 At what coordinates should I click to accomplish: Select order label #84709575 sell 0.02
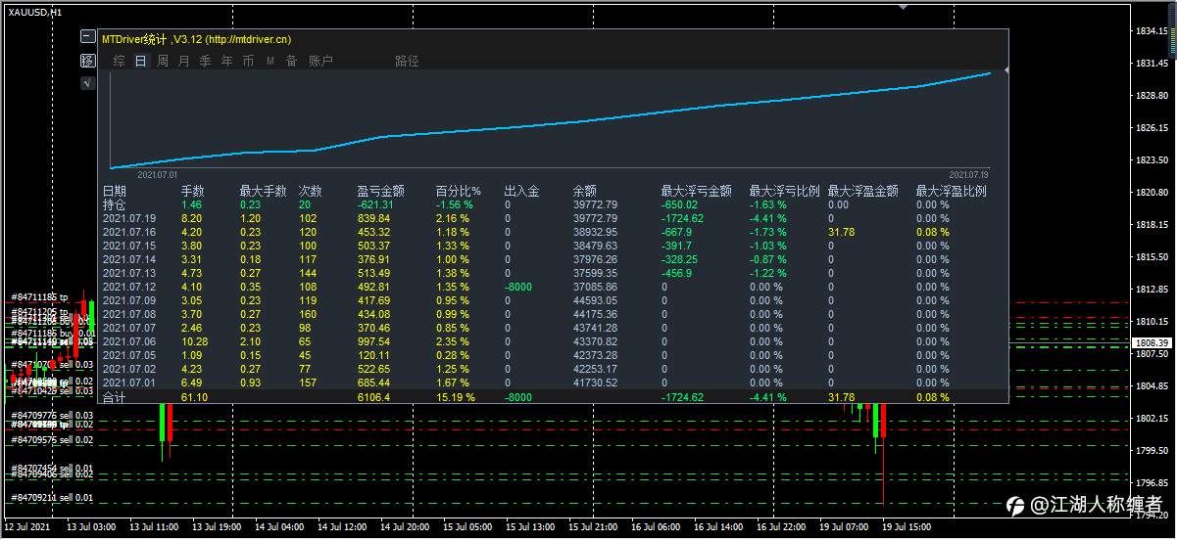coord(52,440)
